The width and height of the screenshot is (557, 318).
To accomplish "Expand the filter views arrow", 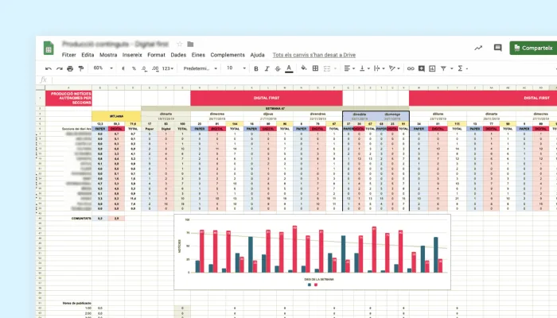I will click(451, 68).
